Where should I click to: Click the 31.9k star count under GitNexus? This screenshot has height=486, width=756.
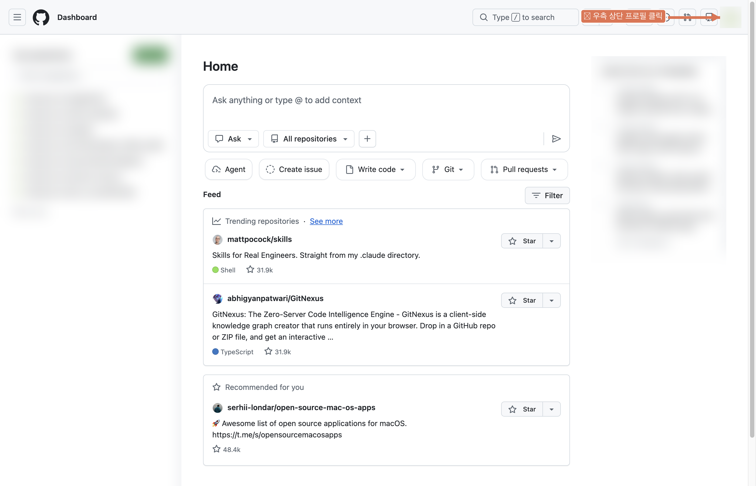278,352
